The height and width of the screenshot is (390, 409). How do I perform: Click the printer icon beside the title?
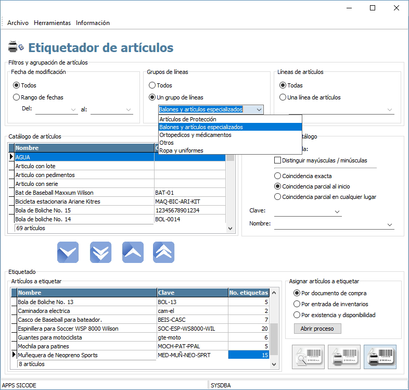point(16,47)
